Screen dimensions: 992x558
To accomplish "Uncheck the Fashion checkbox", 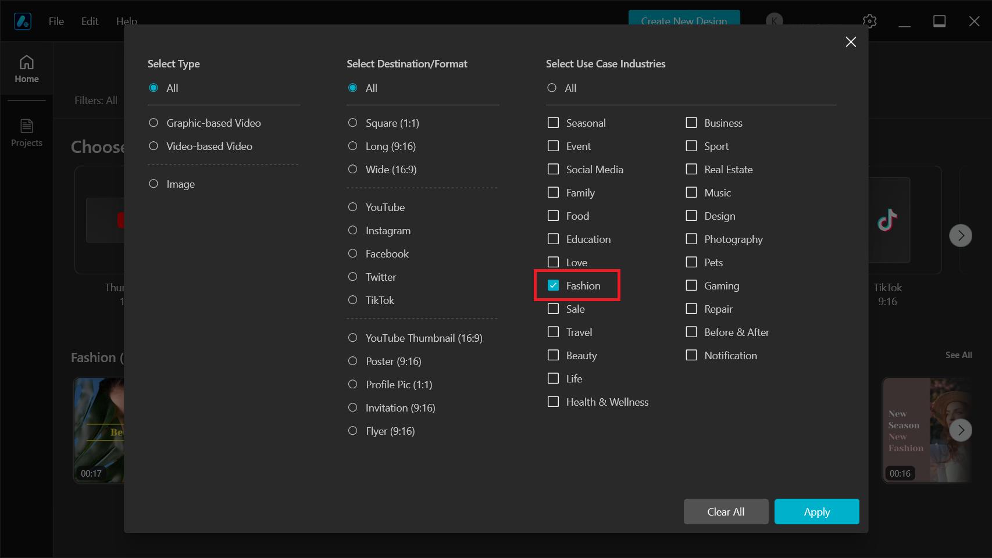I will [x=554, y=285].
